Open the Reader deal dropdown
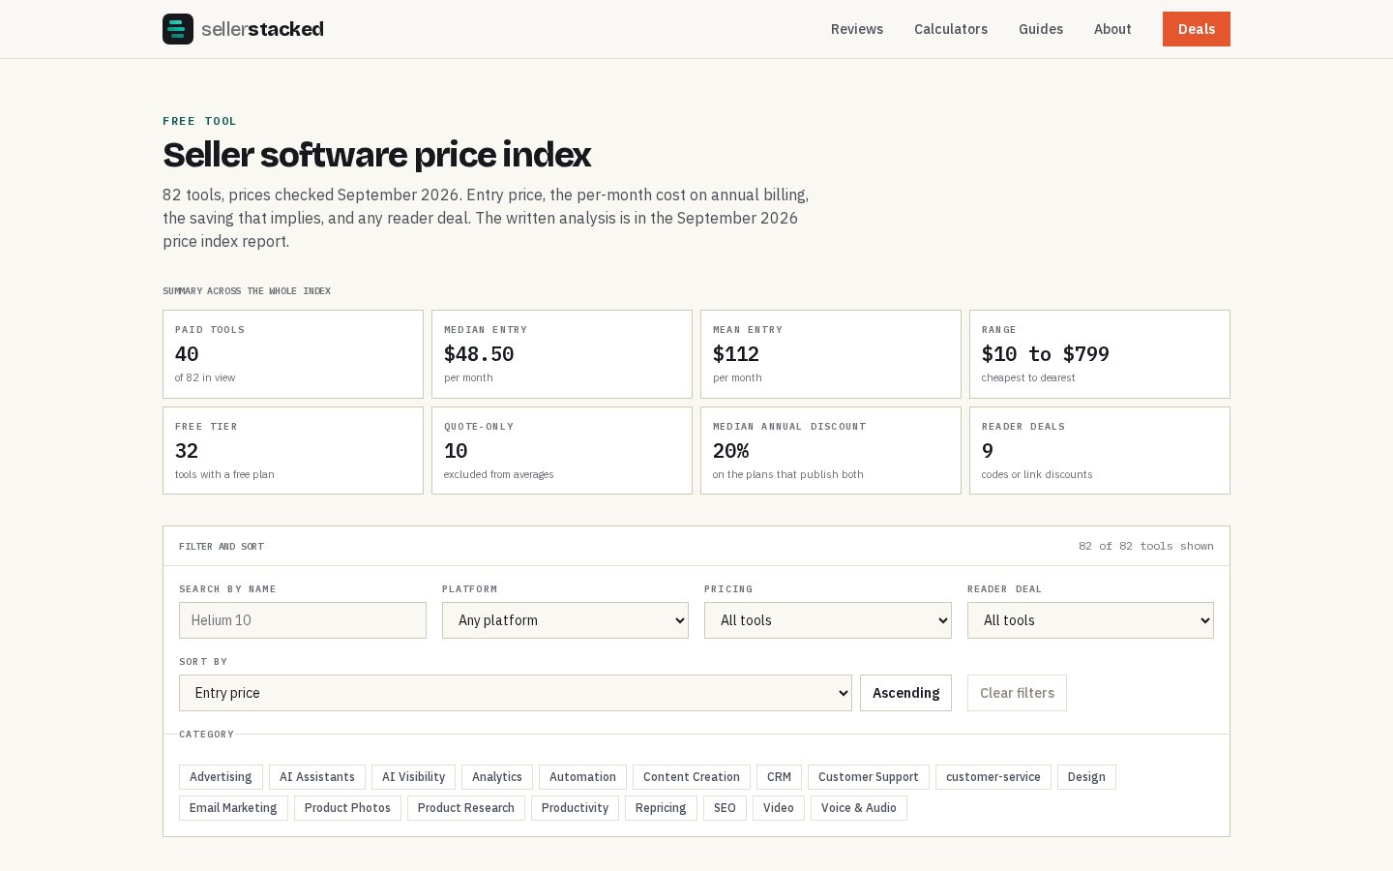The image size is (1393, 871). pos(1090,620)
